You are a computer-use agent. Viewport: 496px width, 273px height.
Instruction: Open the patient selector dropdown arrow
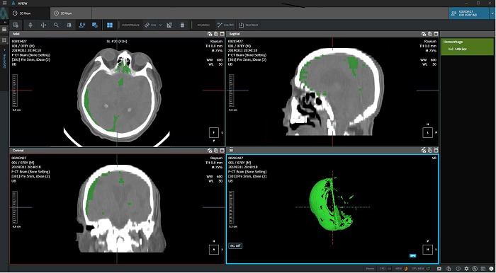492,13
